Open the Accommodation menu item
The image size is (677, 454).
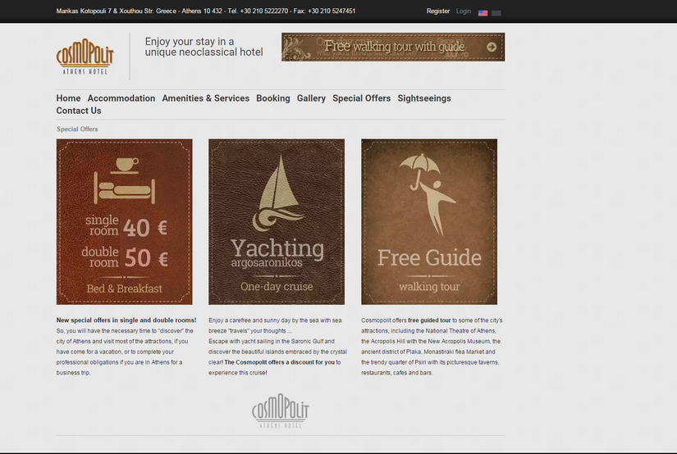(121, 98)
